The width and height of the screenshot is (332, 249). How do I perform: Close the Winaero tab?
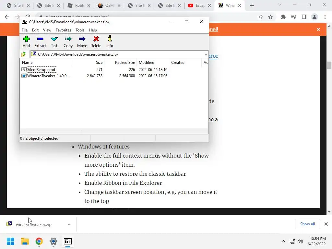(240, 6)
